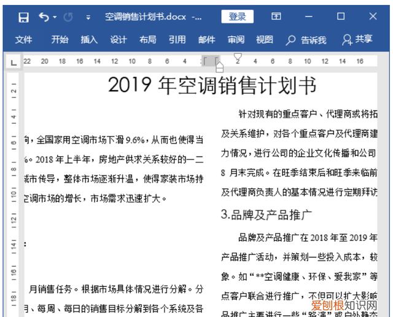Screen dimensions: 393x317
Task: Switch to the 视图 ribbon tab
Action: (x=265, y=39)
